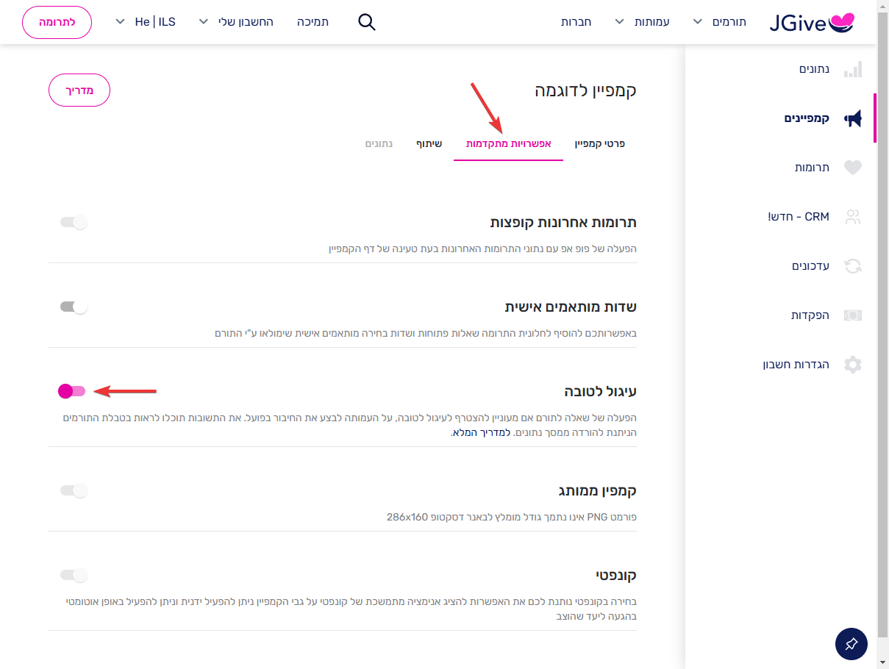Click the לתרומה button
Viewport: 889px width, 669px height.
pos(57,22)
